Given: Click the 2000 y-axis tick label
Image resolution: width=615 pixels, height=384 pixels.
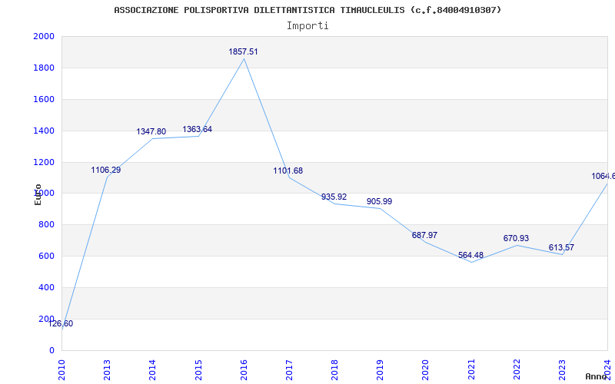Looking at the screenshot, I should (44, 36).
